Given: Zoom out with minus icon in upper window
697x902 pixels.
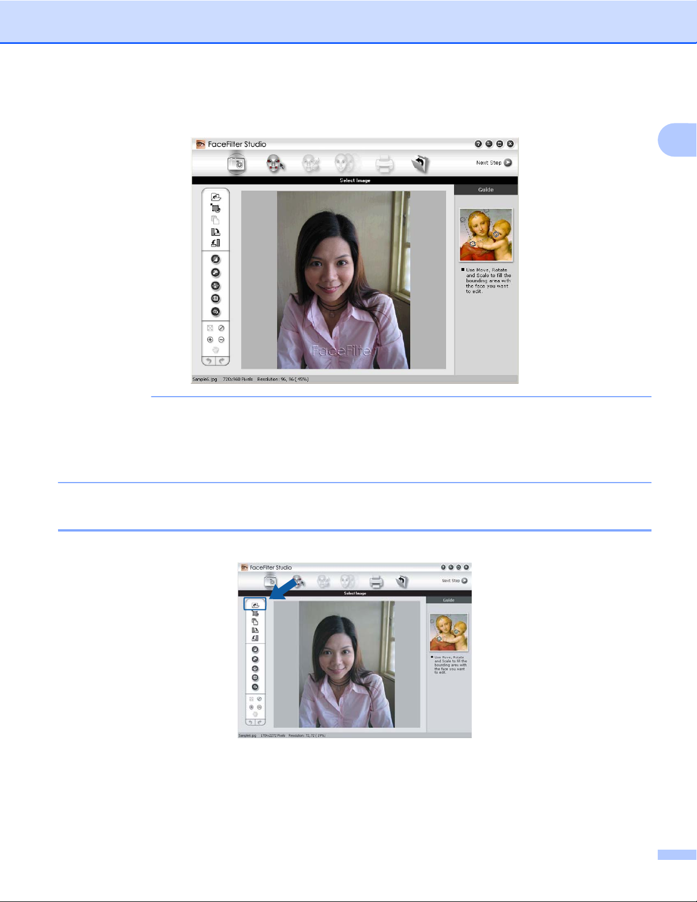Looking at the screenshot, I should coord(221,340).
